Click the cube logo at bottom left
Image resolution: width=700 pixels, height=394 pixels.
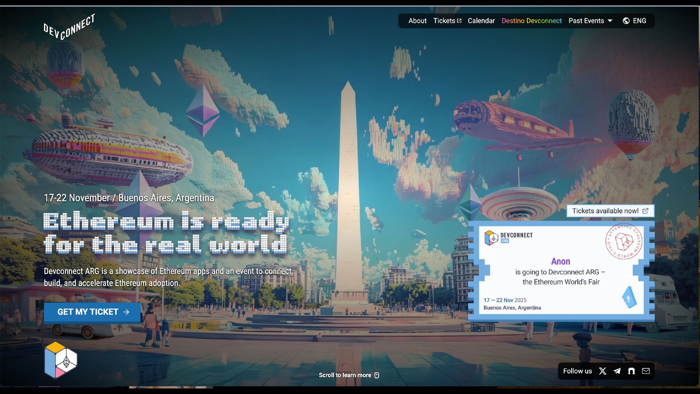[x=61, y=360]
